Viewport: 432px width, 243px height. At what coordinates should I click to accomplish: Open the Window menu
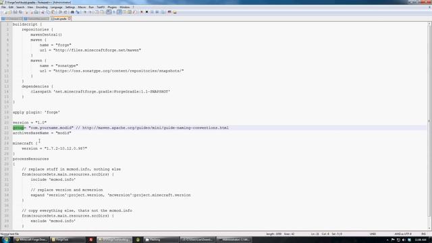click(x=124, y=7)
